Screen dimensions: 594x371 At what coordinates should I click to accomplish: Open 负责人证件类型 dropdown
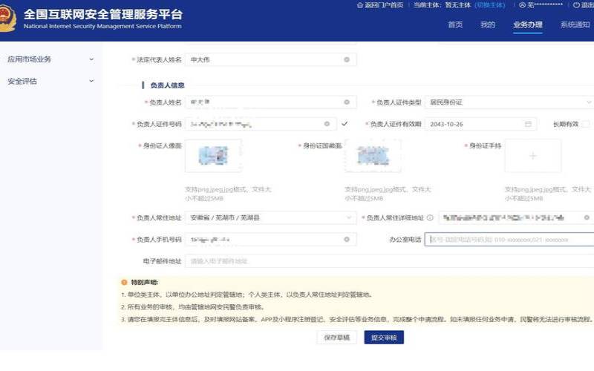[509, 102]
